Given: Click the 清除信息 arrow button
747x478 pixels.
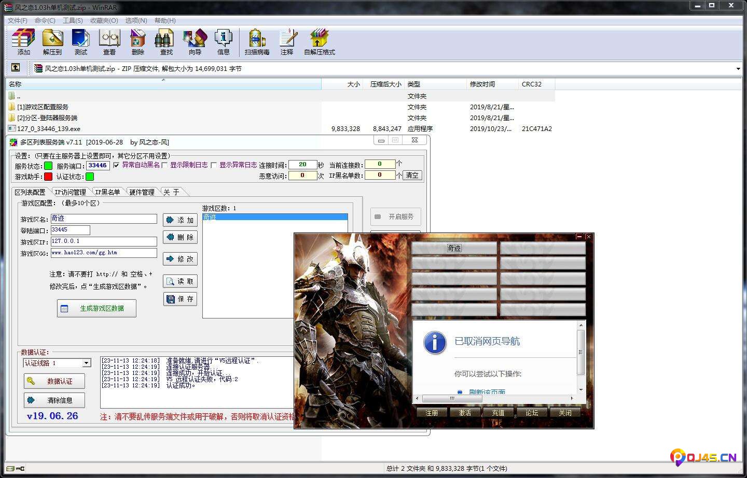Looking at the screenshot, I should coord(54,400).
